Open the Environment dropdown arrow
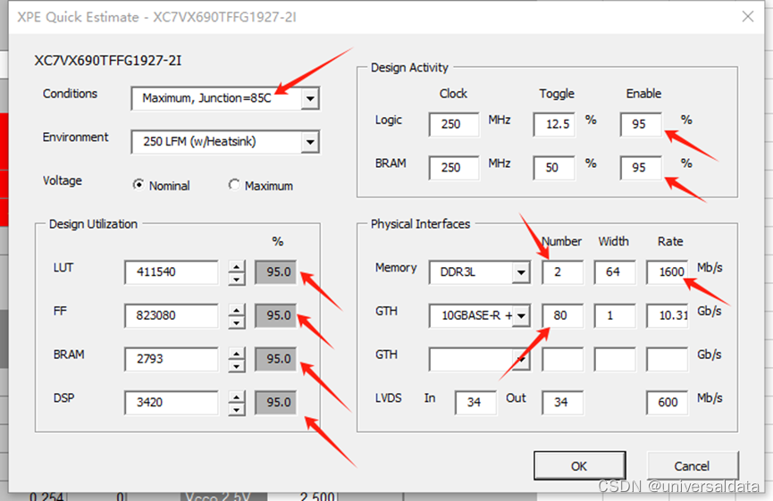 (x=310, y=142)
